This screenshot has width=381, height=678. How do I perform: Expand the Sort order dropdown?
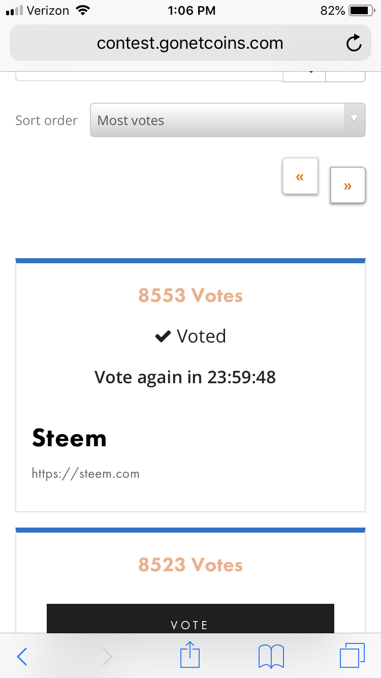[x=228, y=120]
